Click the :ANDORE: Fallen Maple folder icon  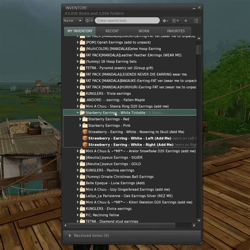[x=82, y=100]
